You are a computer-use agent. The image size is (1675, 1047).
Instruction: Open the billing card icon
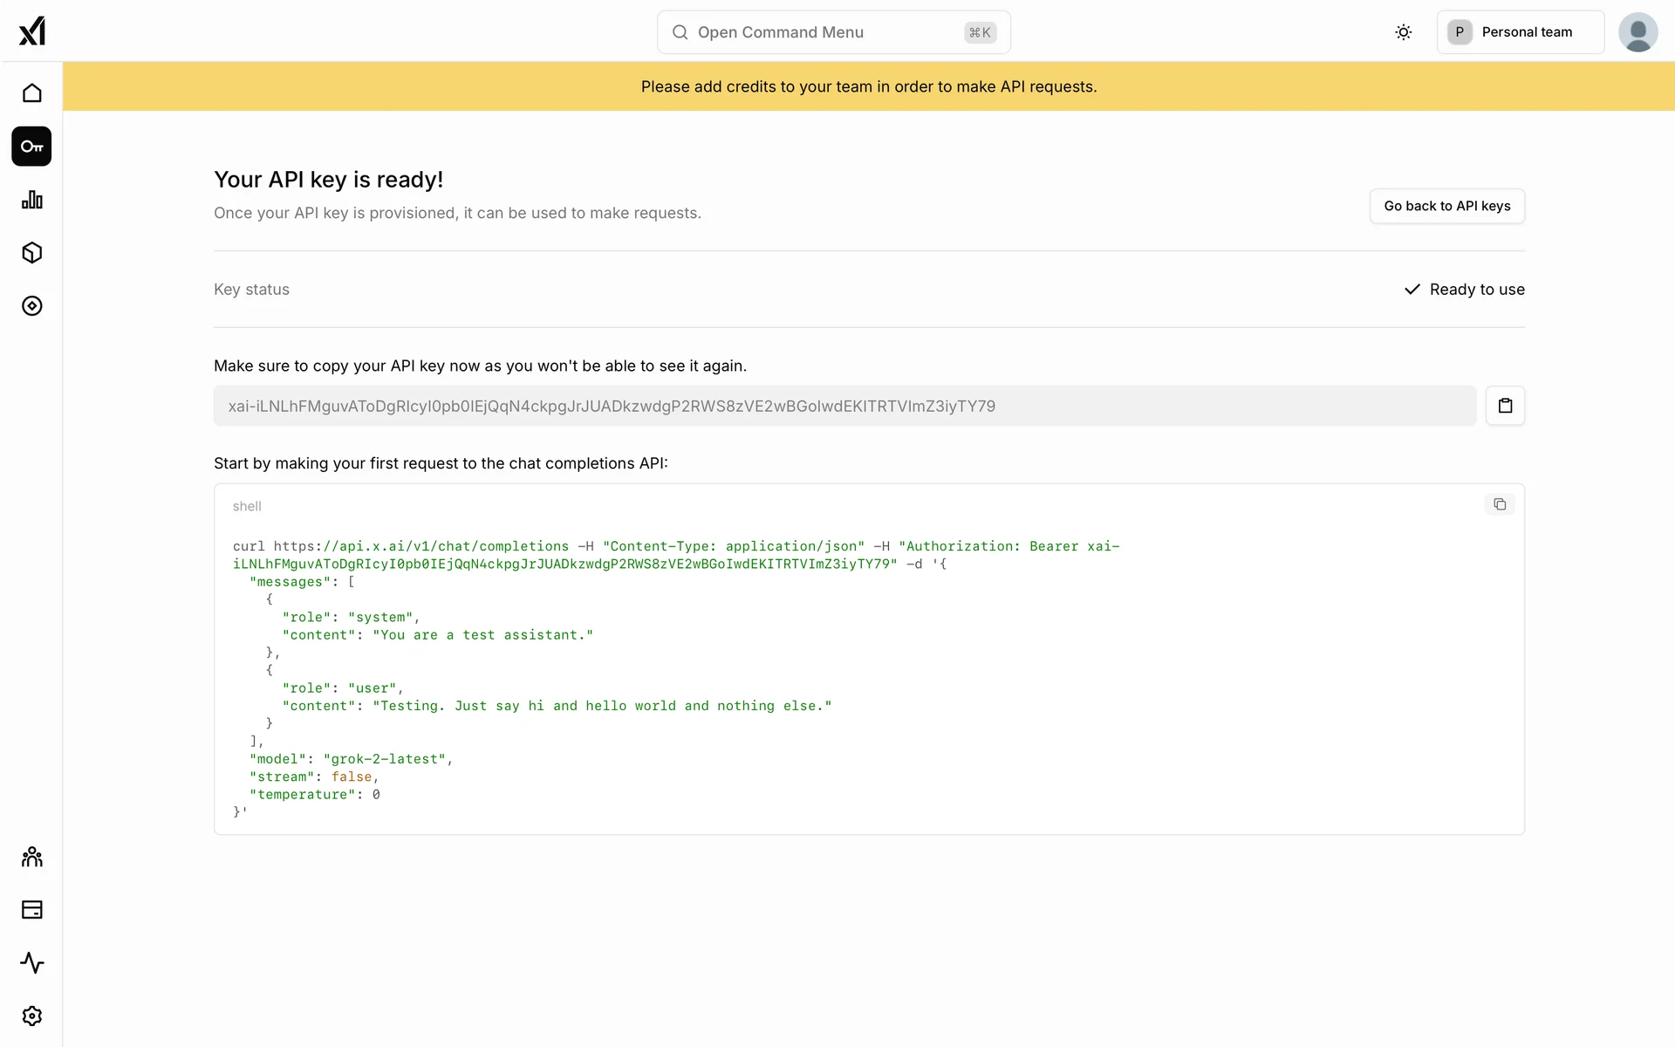pos(32,910)
